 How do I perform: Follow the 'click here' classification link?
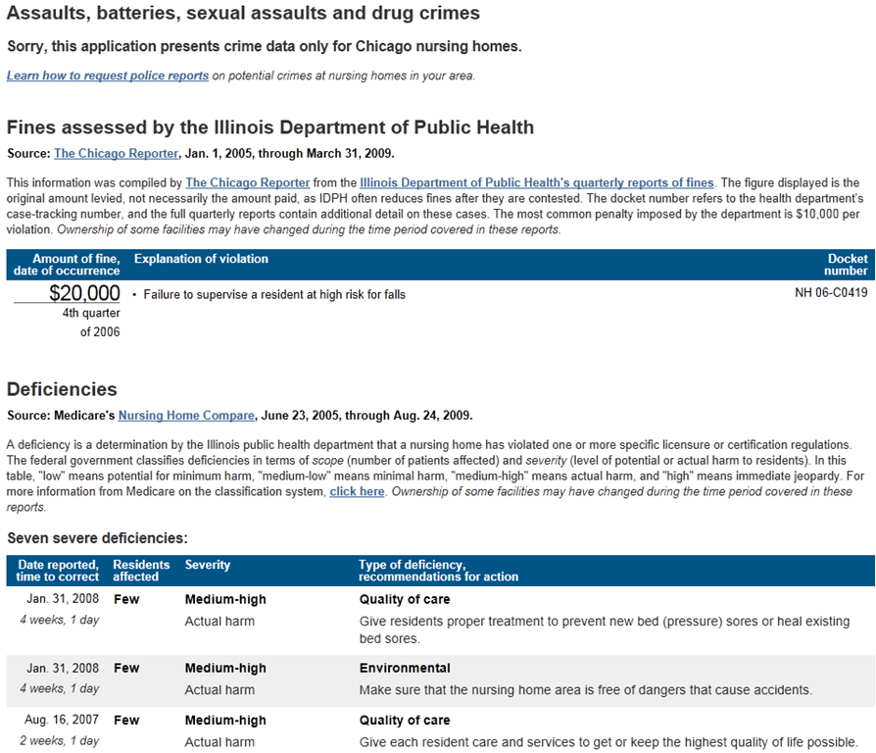pyautogui.click(x=357, y=491)
